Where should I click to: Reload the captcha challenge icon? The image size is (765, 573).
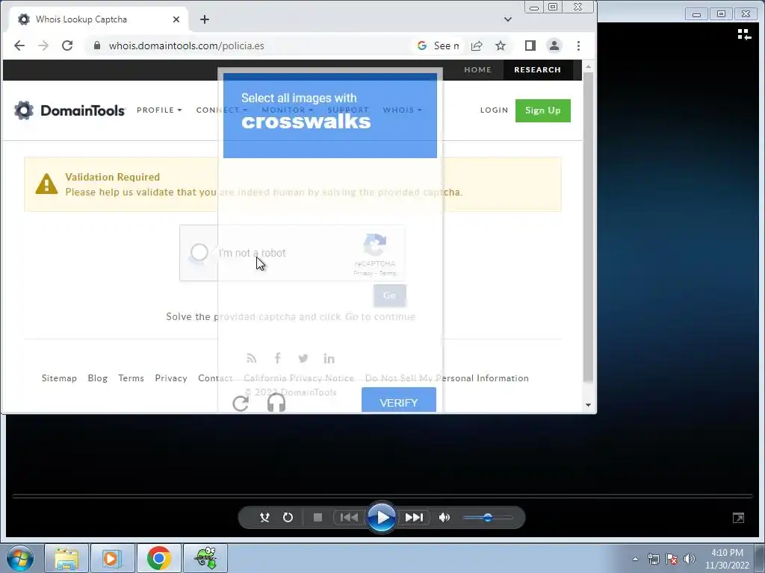pyautogui.click(x=241, y=404)
